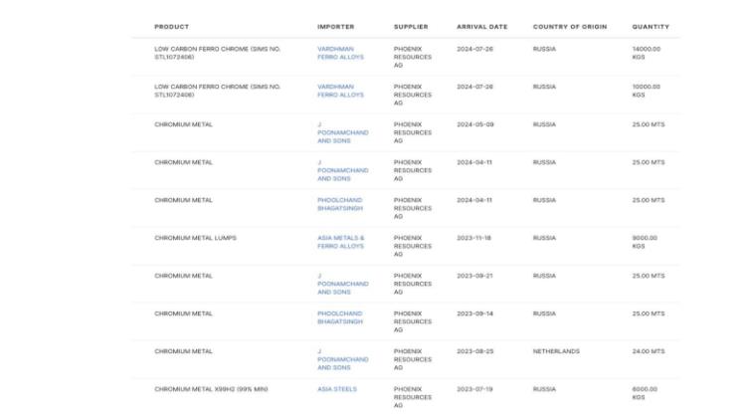
Task: Open J Poonamchand and Sons link dated 2024-04-11
Action: click(x=342, y=171)
